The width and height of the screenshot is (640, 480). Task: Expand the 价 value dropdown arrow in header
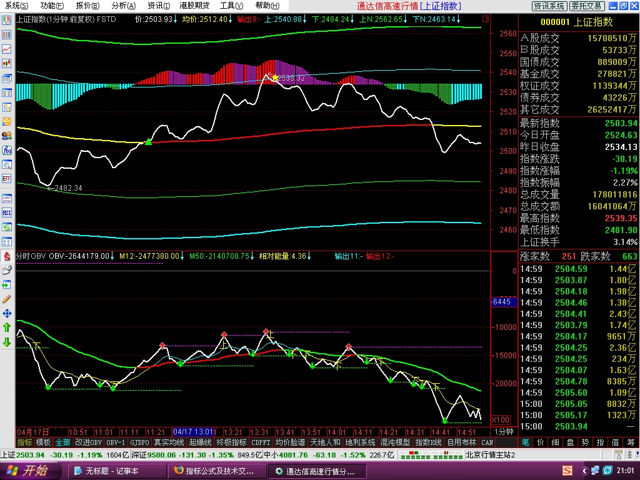176,19
